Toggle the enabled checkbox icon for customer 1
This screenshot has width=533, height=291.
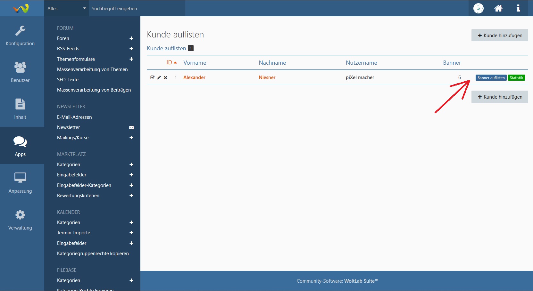tap(153, 77)
